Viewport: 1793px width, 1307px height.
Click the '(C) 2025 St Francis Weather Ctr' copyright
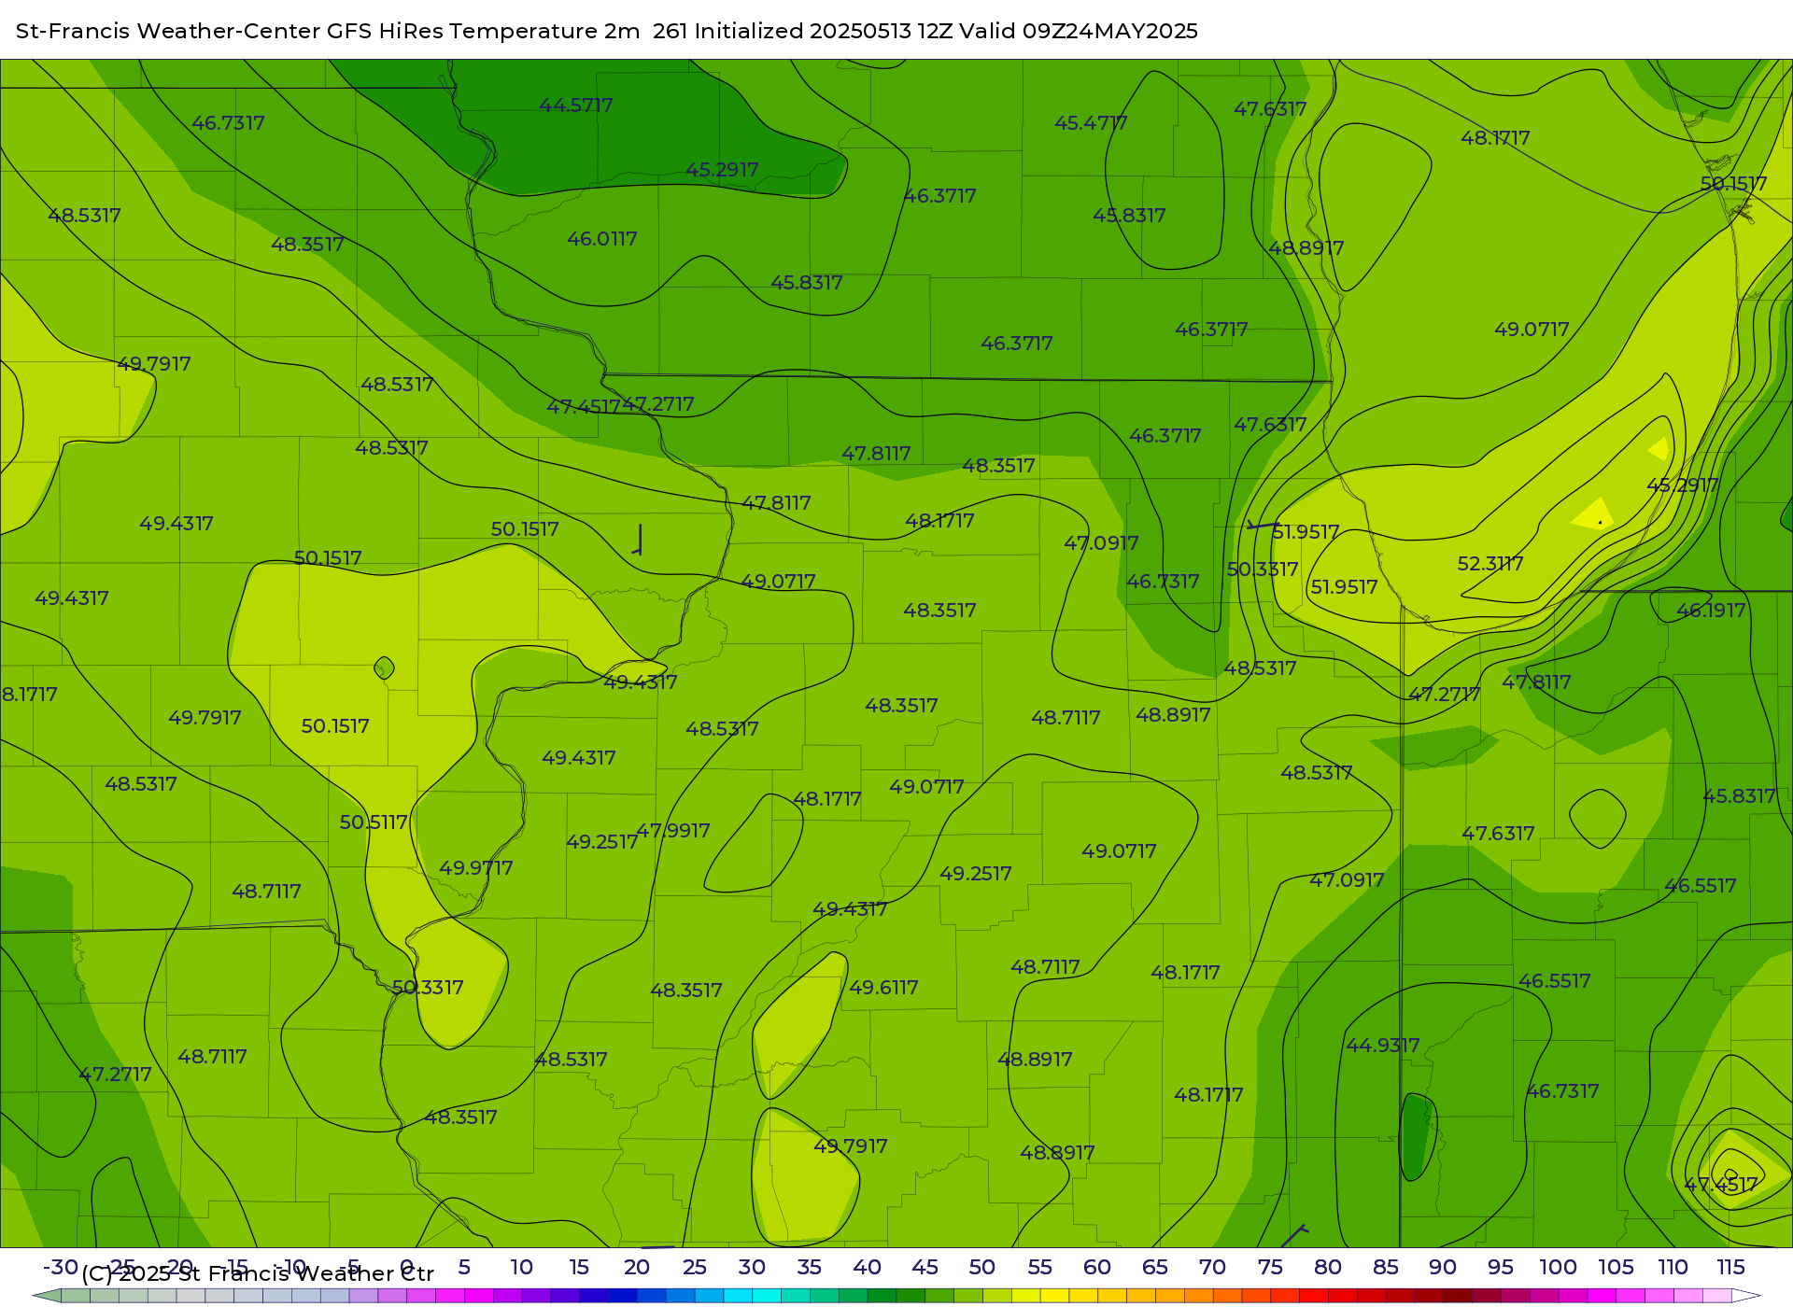point(258,1273)
